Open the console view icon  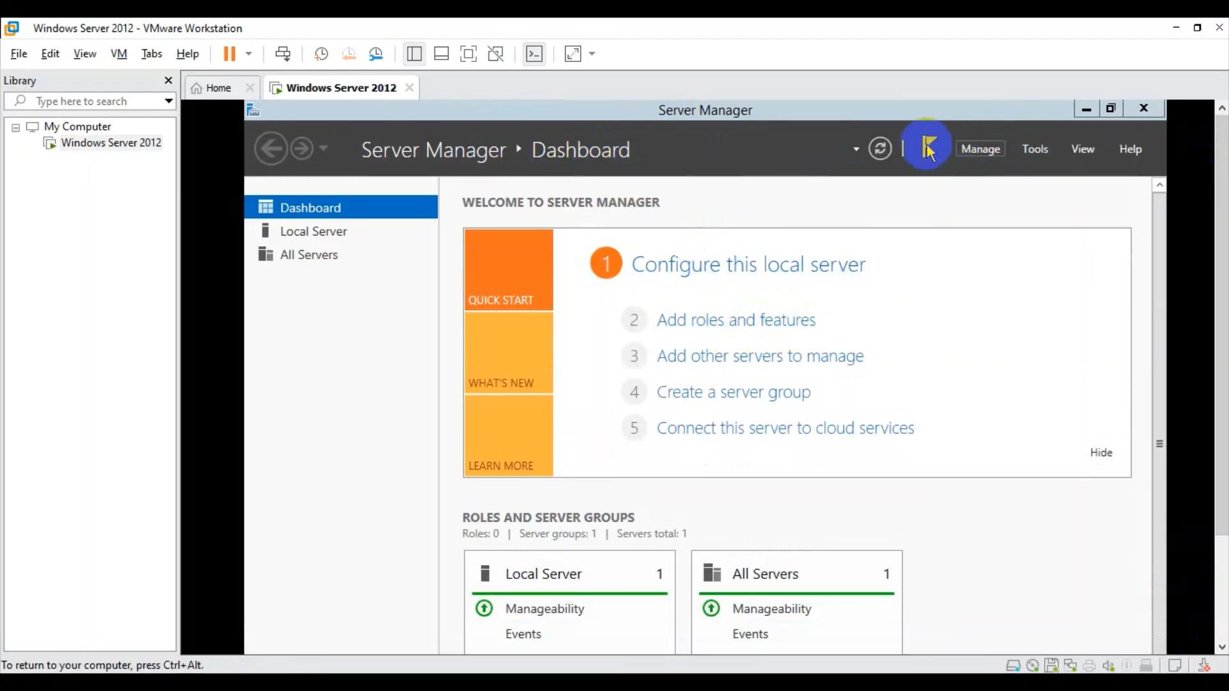(x=534, y=54)
